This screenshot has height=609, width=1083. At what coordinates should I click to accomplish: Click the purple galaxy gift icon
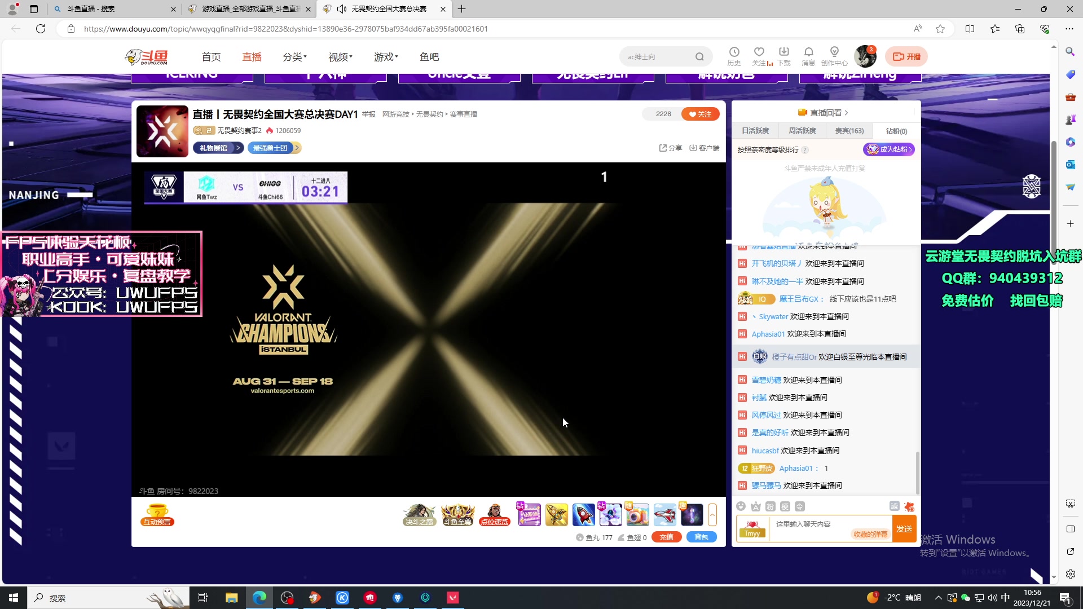(692, 515)
